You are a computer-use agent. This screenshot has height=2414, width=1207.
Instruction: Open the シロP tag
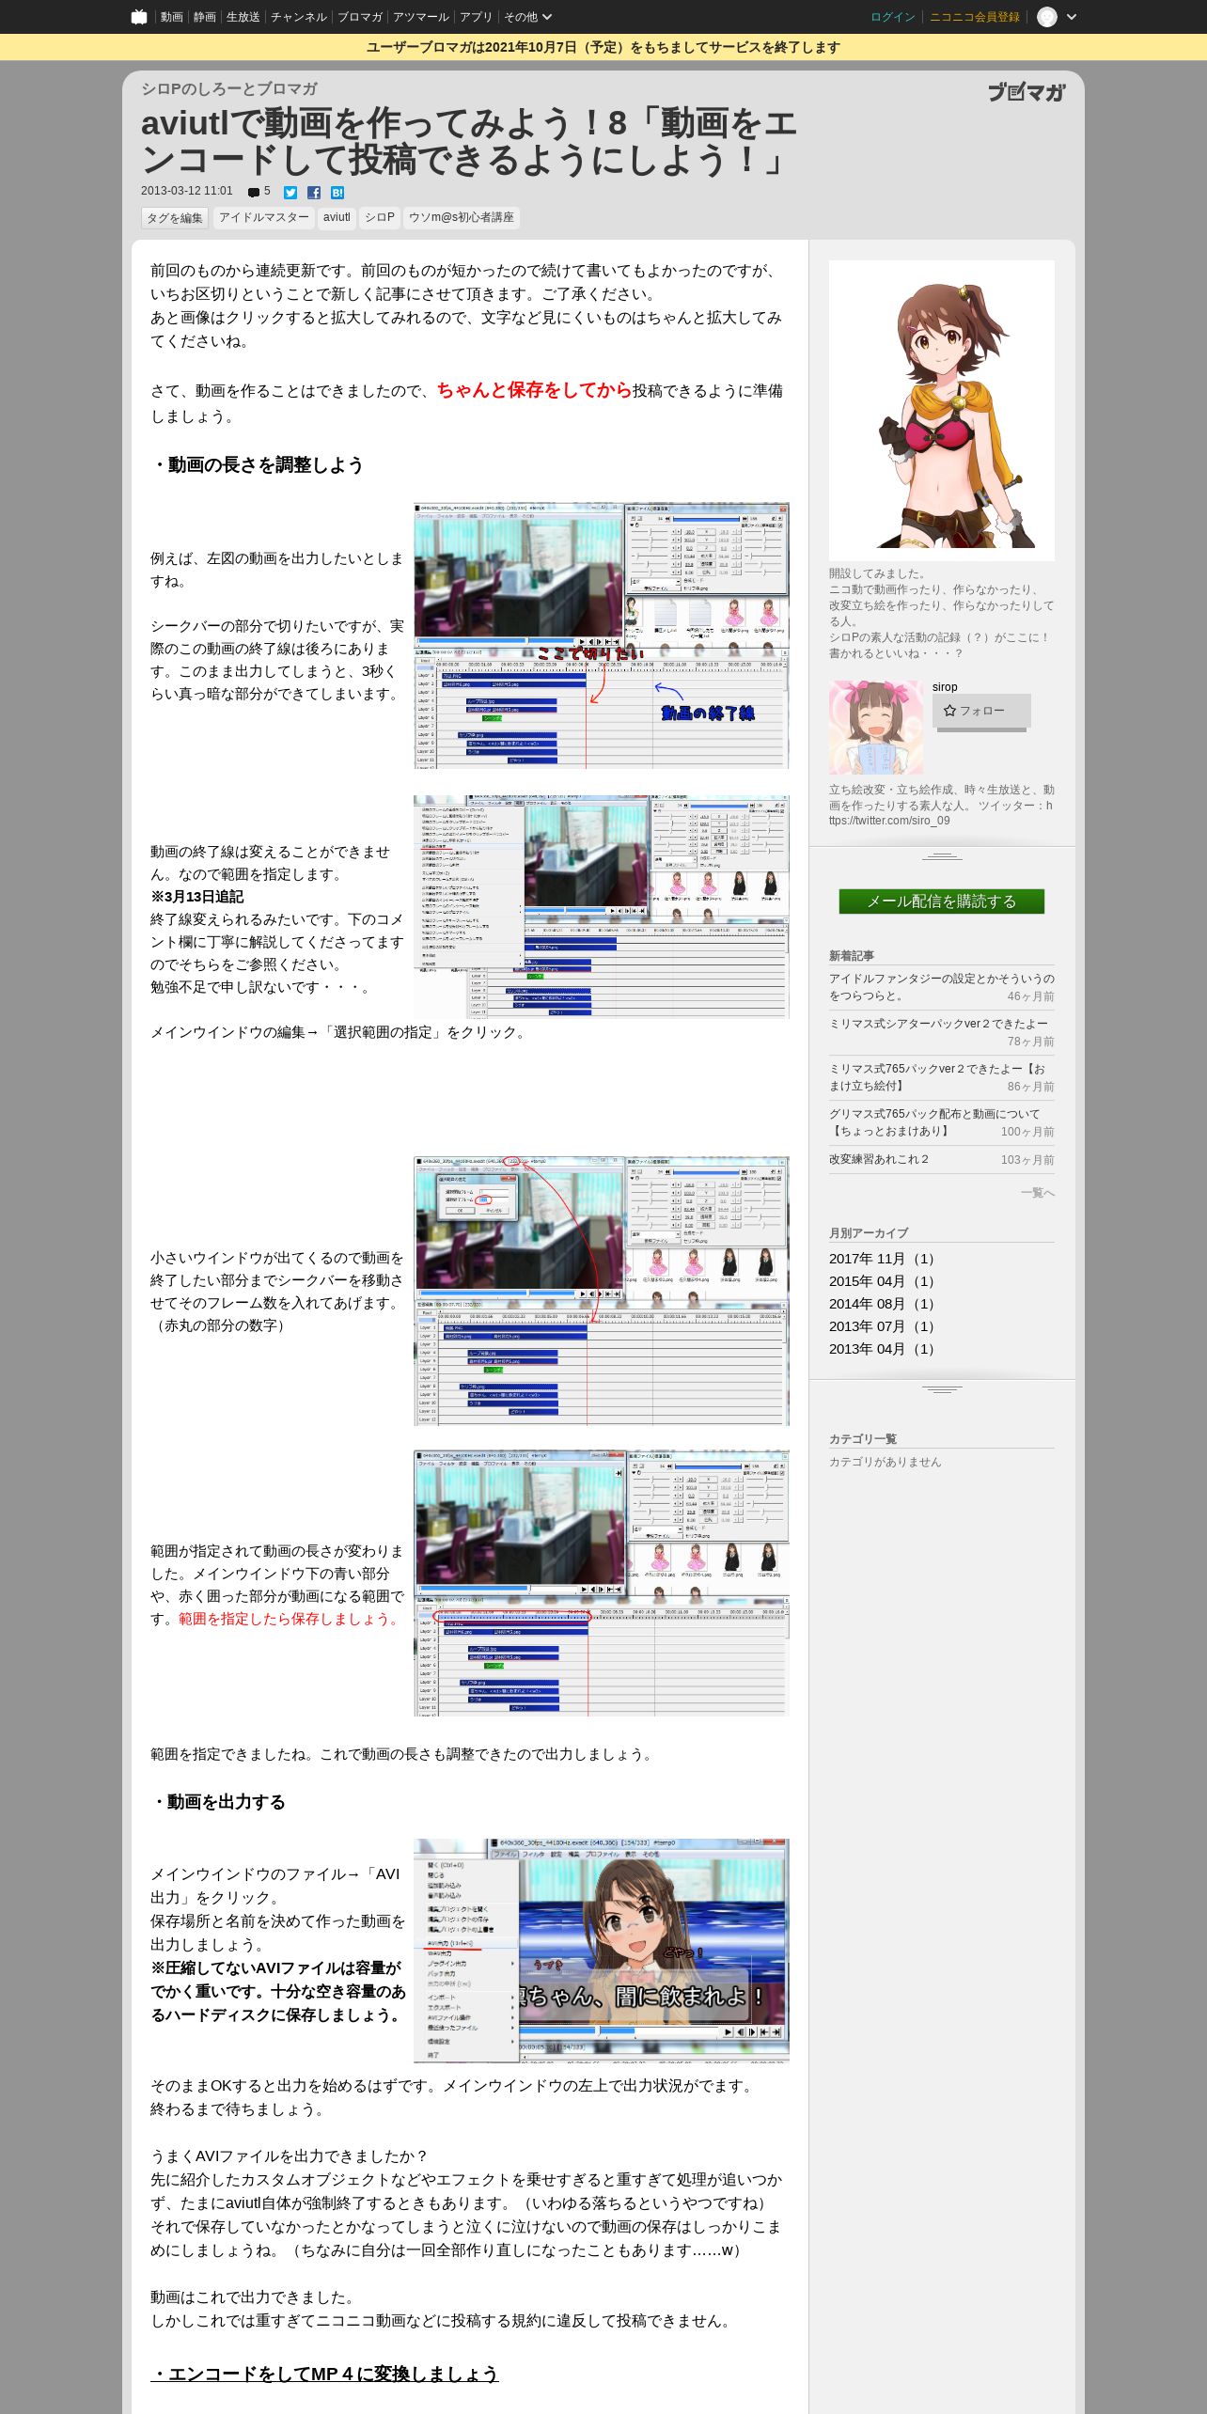pos(380,218)
